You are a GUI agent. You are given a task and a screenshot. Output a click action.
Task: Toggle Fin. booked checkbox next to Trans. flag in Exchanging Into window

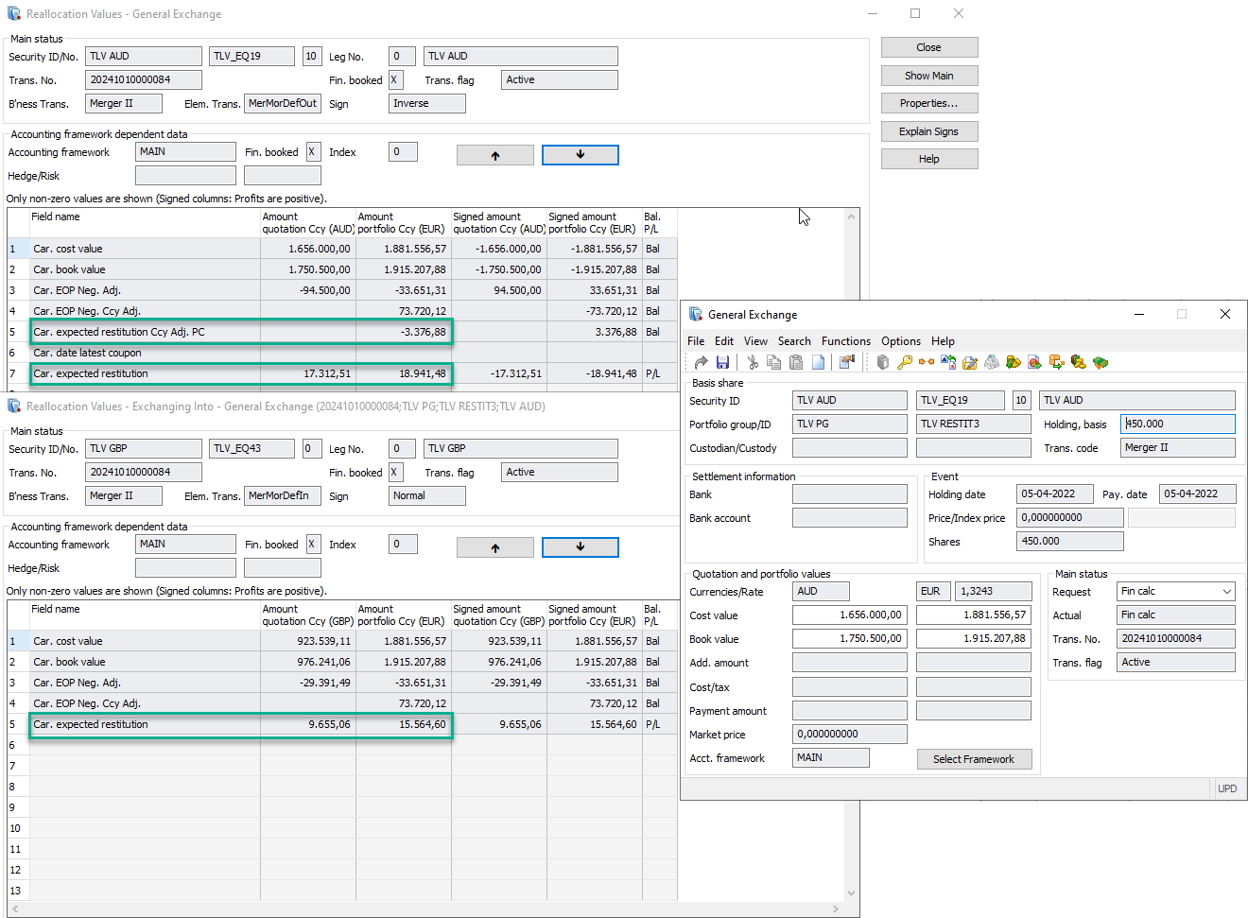pyautogui.click(x=395, y=472)
